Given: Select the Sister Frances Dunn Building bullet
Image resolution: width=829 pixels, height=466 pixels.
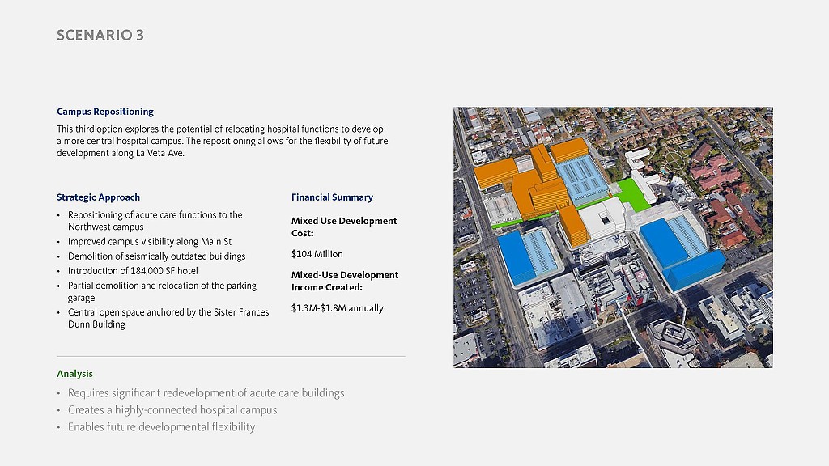Looking at the screenshot, I should point(168,318).
